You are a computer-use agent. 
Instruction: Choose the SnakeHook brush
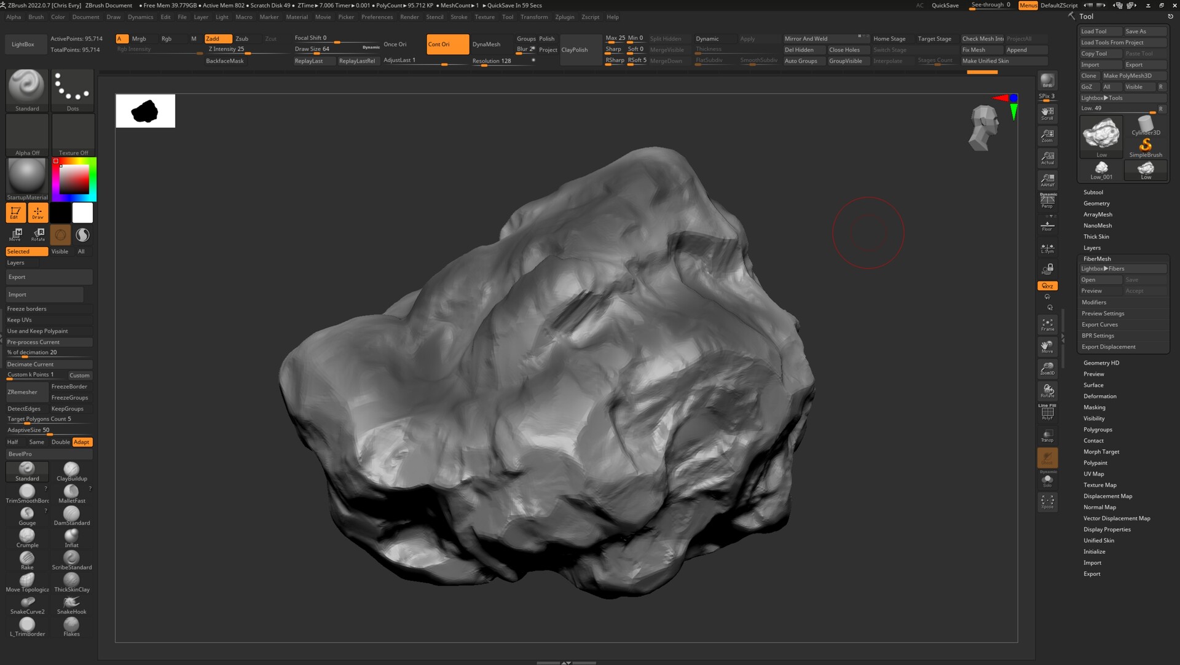pos(71,605)
